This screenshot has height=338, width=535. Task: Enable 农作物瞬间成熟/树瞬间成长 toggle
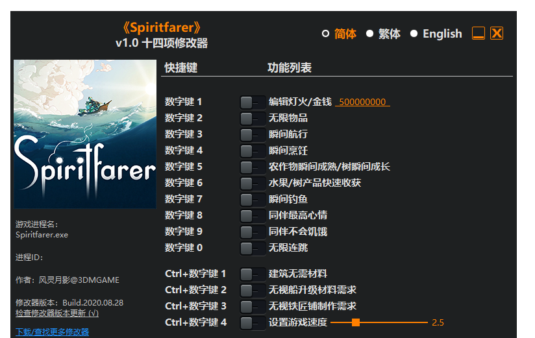pyautogui.click(x=253, y=167)
